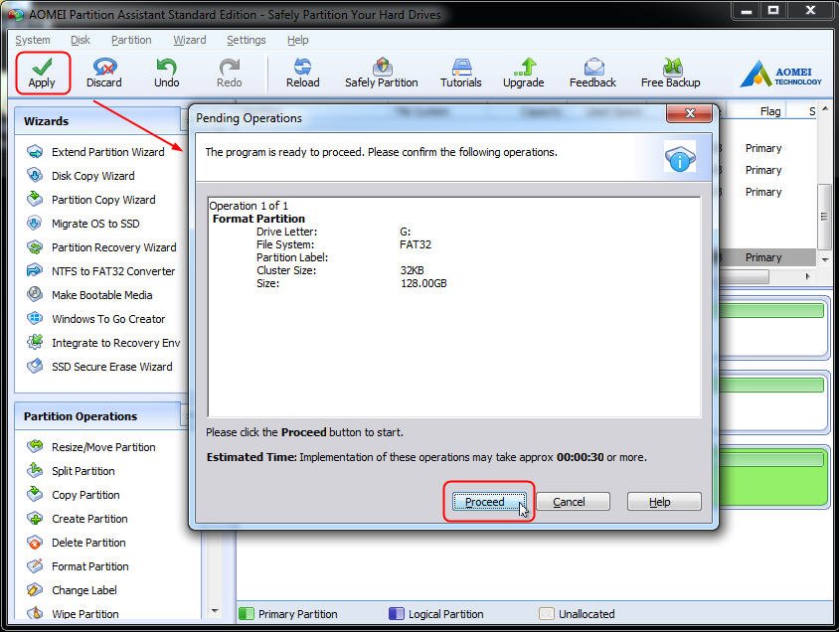839x632 pixels.
Task: Click the information icon in the dialog
Action: click(x=680, y=157)
